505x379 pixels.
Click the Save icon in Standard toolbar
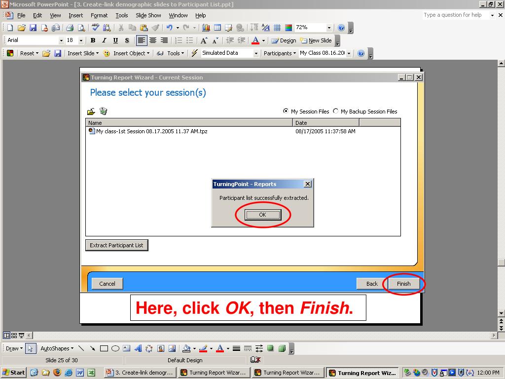pos(33,28)
